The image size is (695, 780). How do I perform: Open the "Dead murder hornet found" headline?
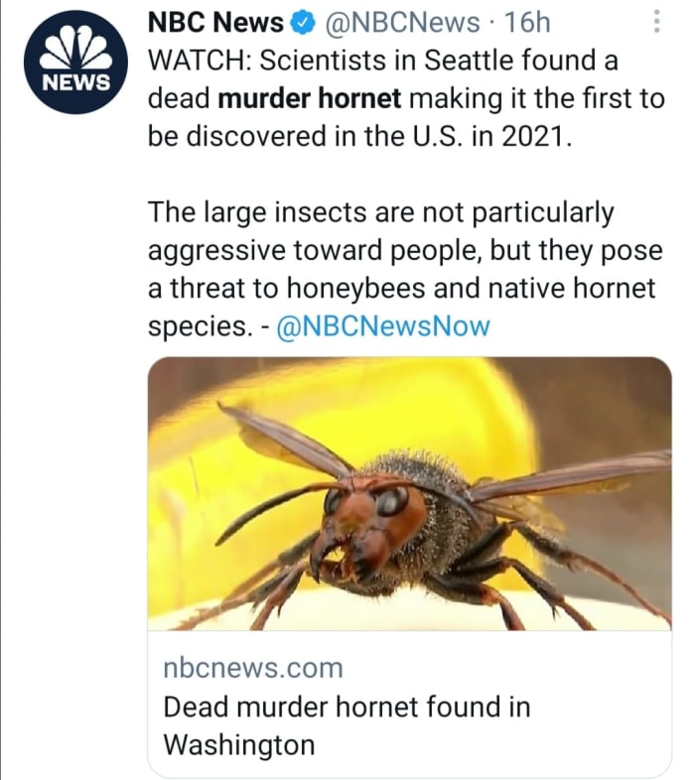point(346,707)
